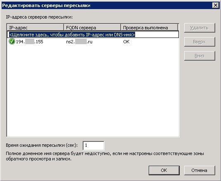This screenshot has width=221, height=181.
Task: Click the Удалить button
Action: point(200,28)
